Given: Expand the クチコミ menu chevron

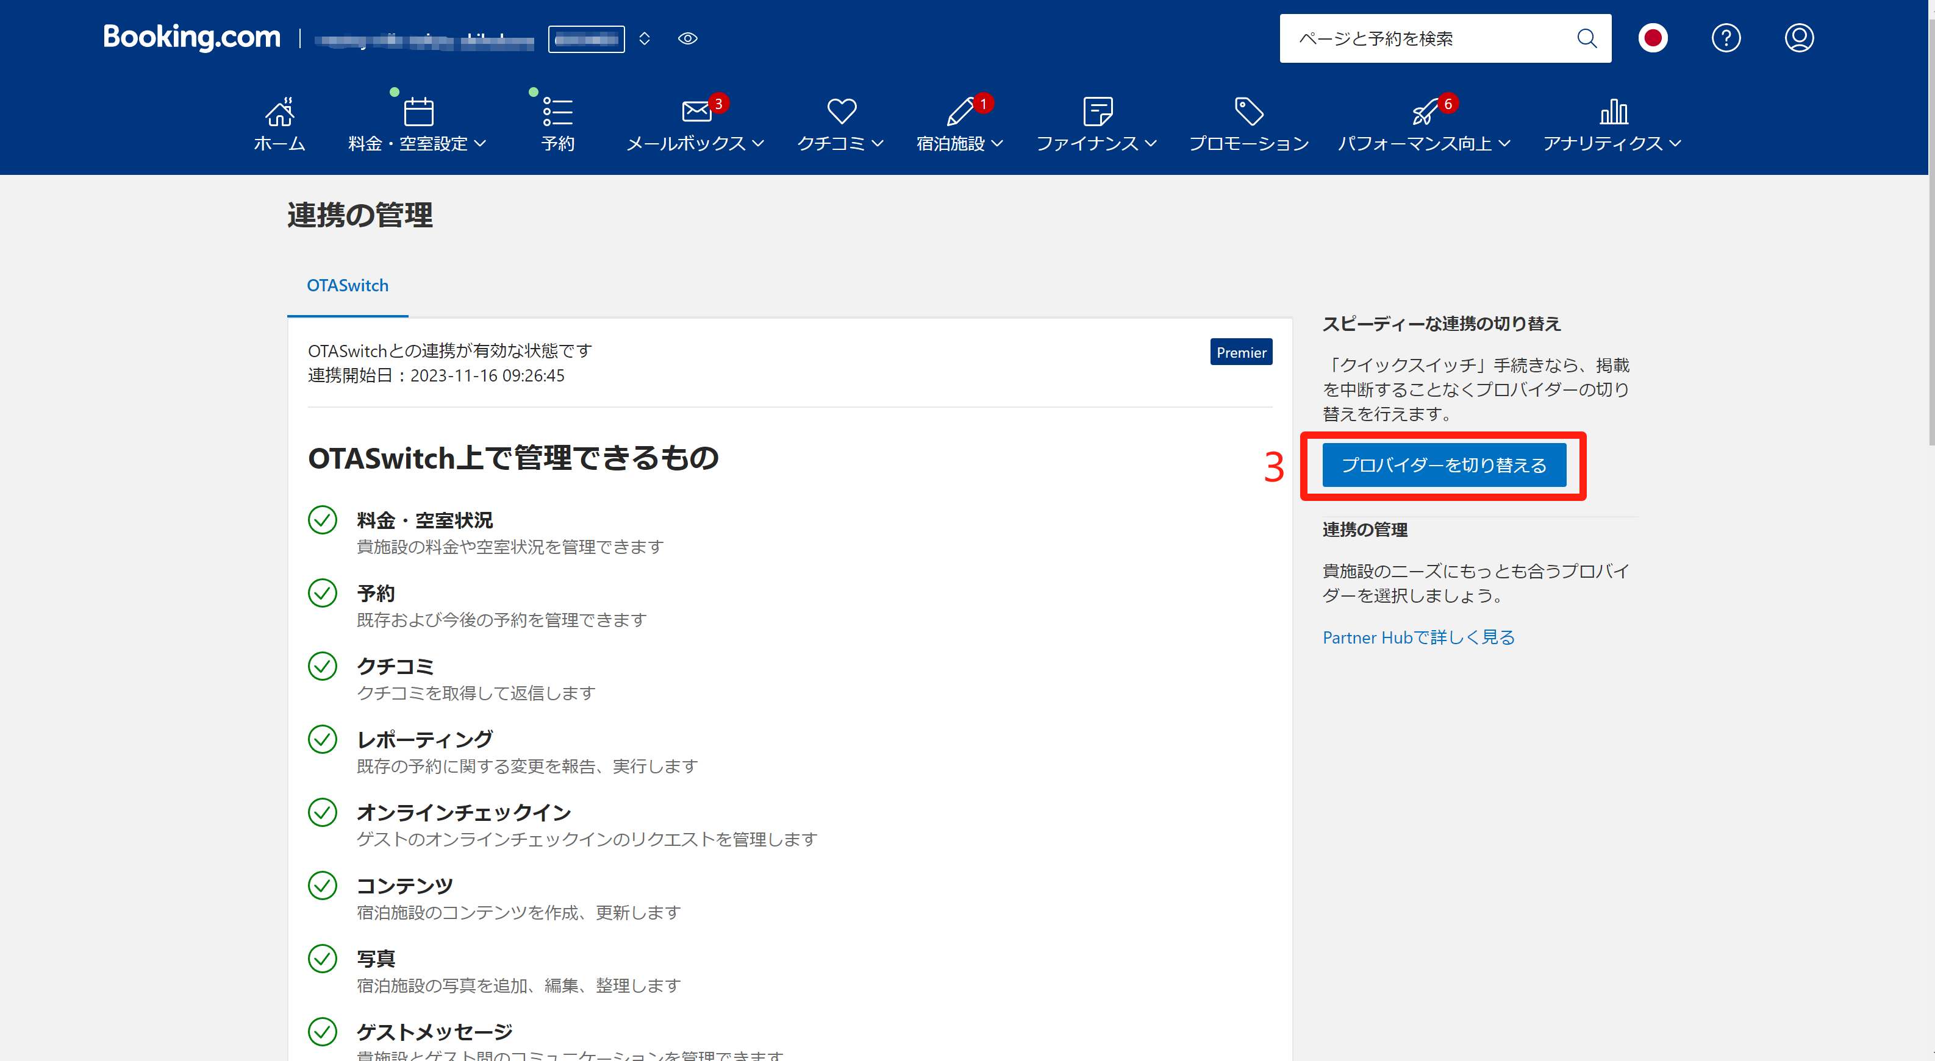Looking at the screenshot, I should [x=876, y=143].
